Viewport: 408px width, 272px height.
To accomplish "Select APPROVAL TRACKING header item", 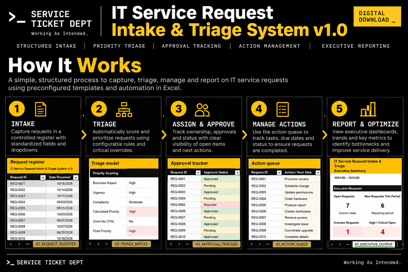I will tap(191, 46).
